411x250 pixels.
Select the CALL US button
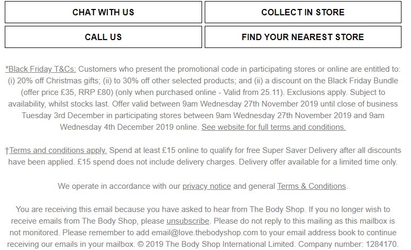coord(103,37)
